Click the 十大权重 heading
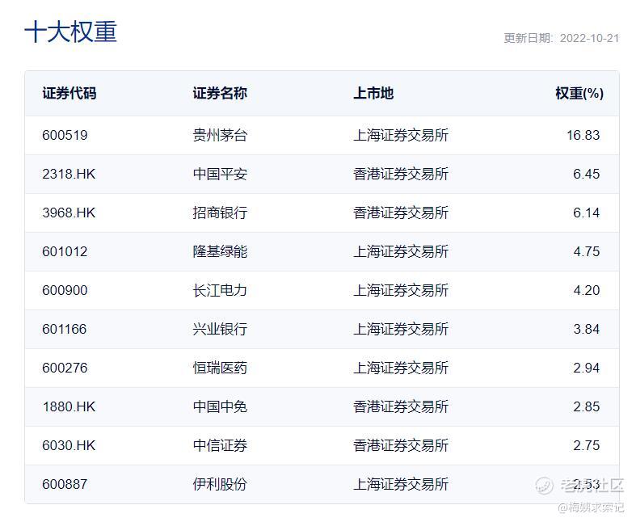This screenshot has height=522, width=636. 71,32
